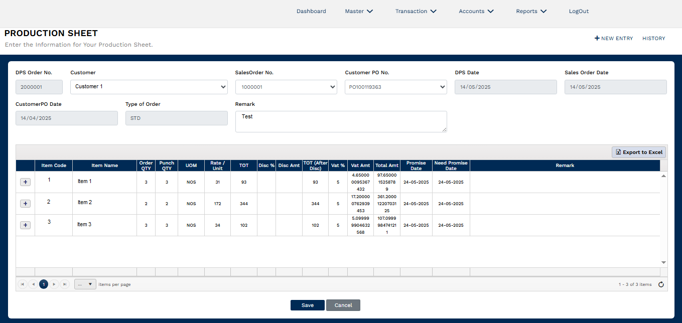Image resolution: width=682 pixels, height=323 pixels.
Task: Click the Order QTY column header
Action: tap(146, 166)
